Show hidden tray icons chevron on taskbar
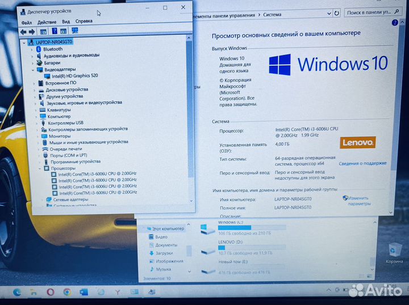409x305 pixels. [x=328, y=290]
